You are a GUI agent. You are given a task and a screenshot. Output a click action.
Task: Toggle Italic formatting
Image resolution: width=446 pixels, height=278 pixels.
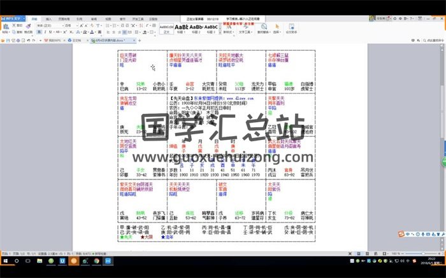coord(45,32)
